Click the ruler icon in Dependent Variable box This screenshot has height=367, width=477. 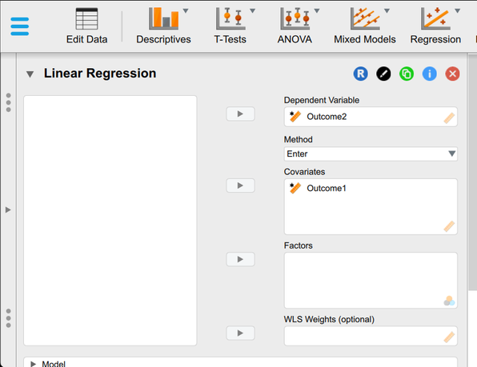(449, 118)
